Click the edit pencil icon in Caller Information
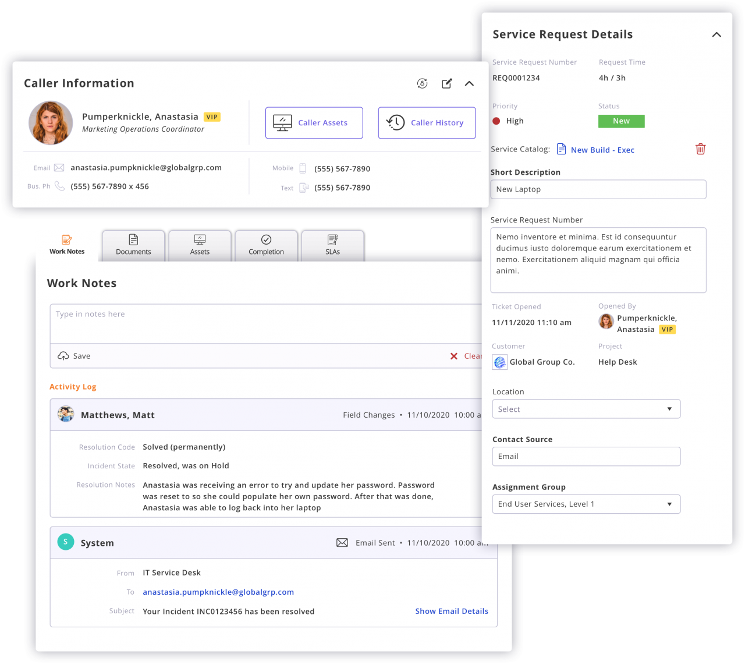Screen dimensions: 745x664 click(446, 83)
